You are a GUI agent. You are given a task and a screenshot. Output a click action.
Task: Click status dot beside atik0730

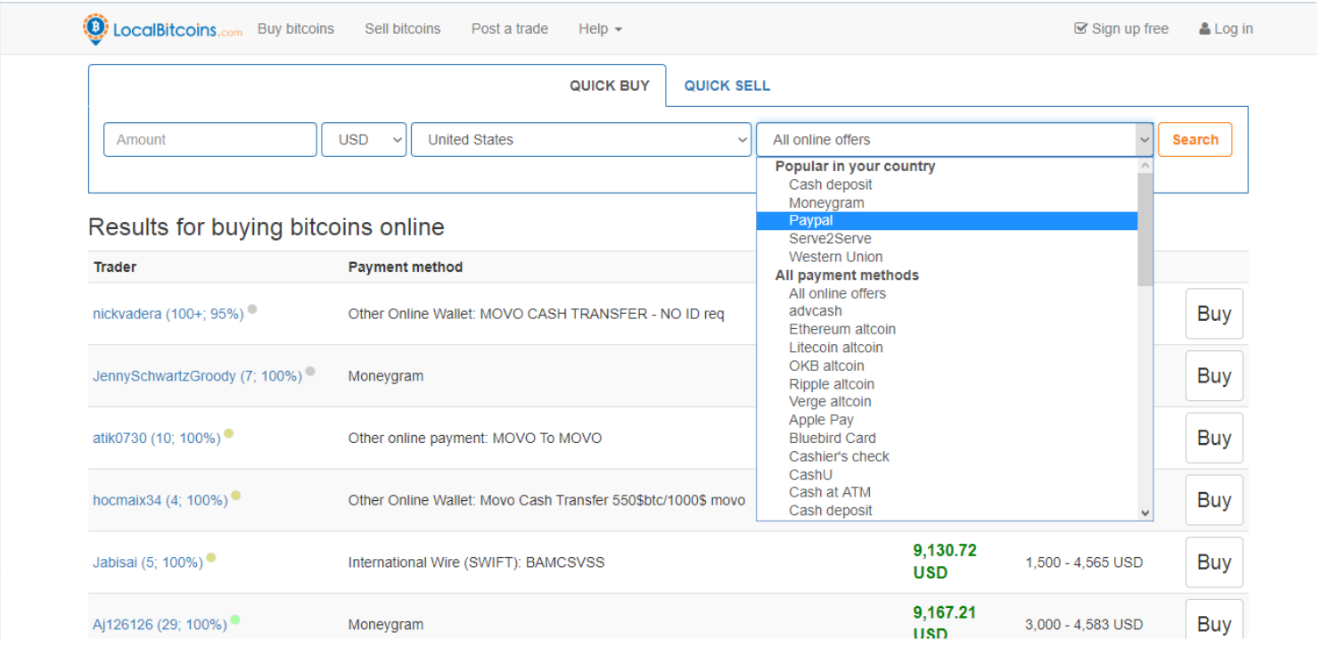coord(229,434)
